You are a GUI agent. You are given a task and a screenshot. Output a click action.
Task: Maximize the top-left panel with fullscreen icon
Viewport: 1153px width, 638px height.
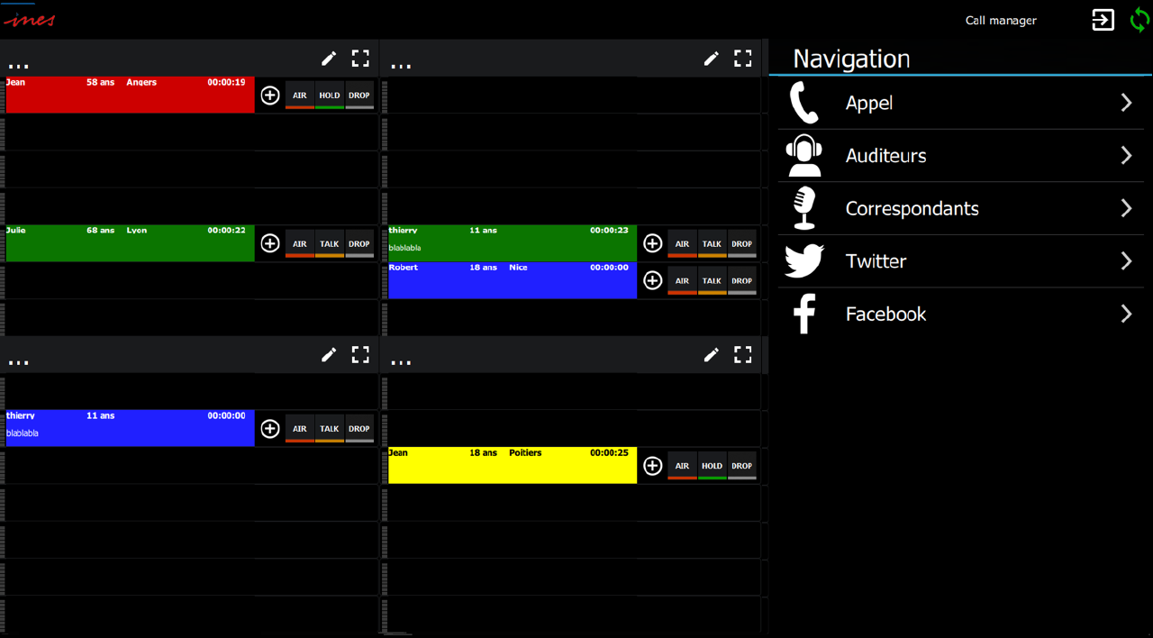point(360,59)
